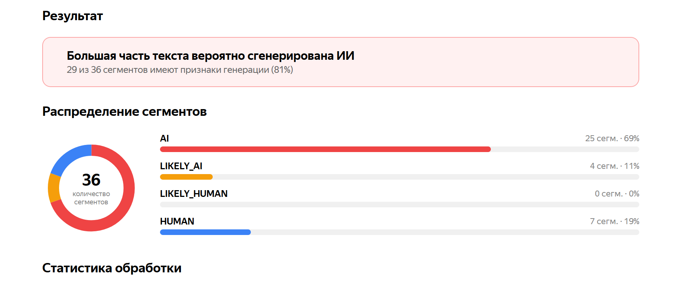The image size is (677, 297).
Task: Click the LIKELY_AI category label
Action: [x=181, y=166]
